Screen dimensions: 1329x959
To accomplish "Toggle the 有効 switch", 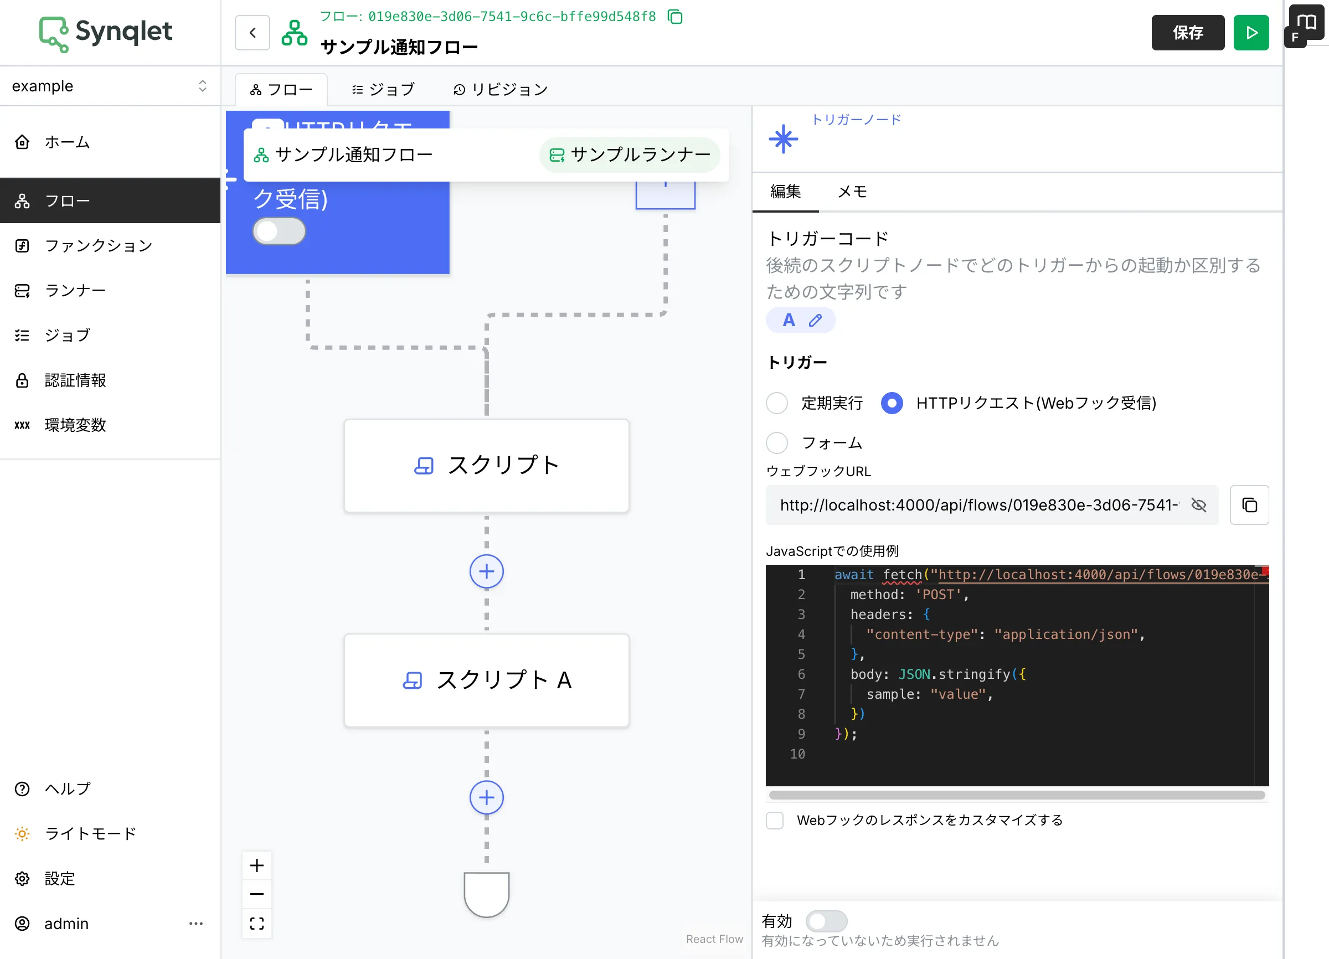I will point(826,921).
